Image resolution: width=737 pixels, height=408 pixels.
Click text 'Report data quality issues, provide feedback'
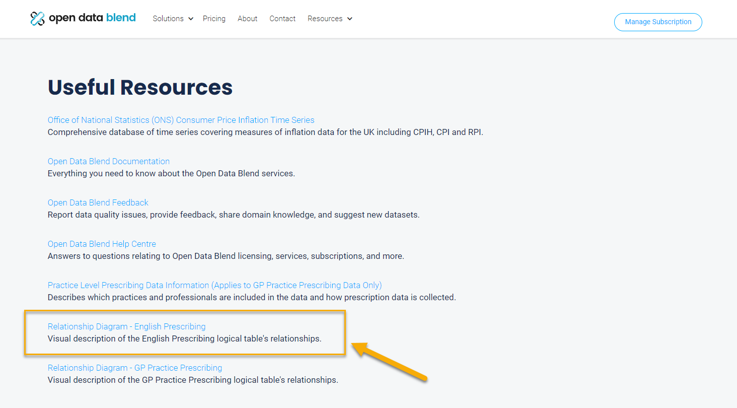(131, 215)
